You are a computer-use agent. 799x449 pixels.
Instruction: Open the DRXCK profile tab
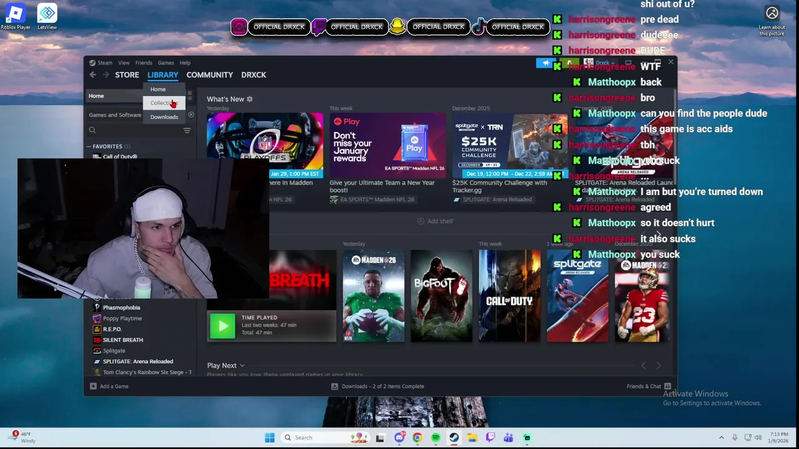(253, 75)
